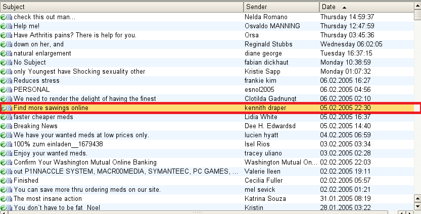Image resolution: width=421 pixels, height=214 pixels.
Task: Click the green status icon beside "Help me!"
Action: pyautogui.click(x=4, y=26)
